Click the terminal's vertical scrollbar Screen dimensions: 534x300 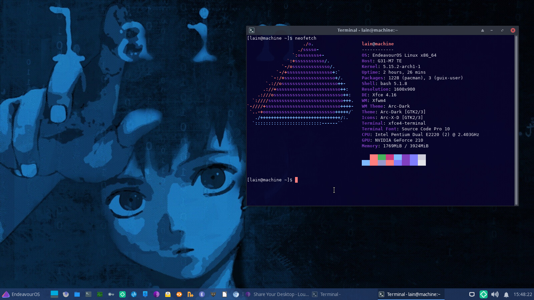click(516, 120)
